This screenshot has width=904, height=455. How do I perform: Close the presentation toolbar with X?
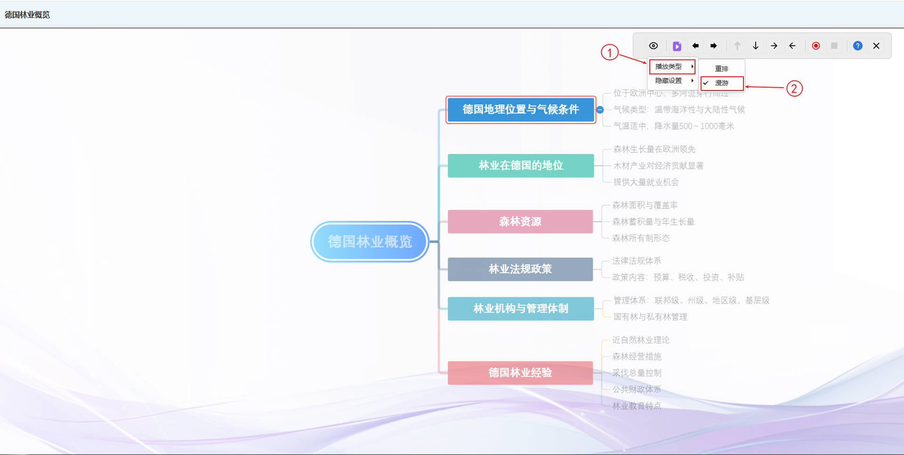(x=876, y=46)
